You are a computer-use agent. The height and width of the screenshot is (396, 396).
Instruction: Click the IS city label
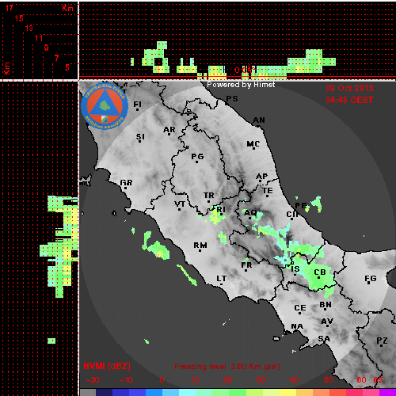click(x=295, y=269)
